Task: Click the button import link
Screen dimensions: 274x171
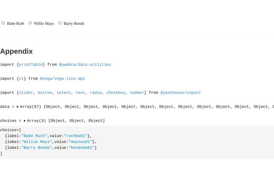Action: click(45, 93)
